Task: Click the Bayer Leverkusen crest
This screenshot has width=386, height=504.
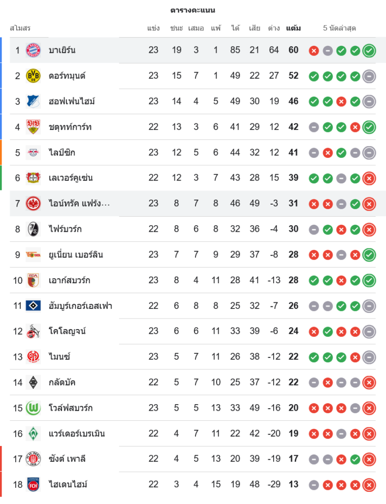Action: [33, 178]
